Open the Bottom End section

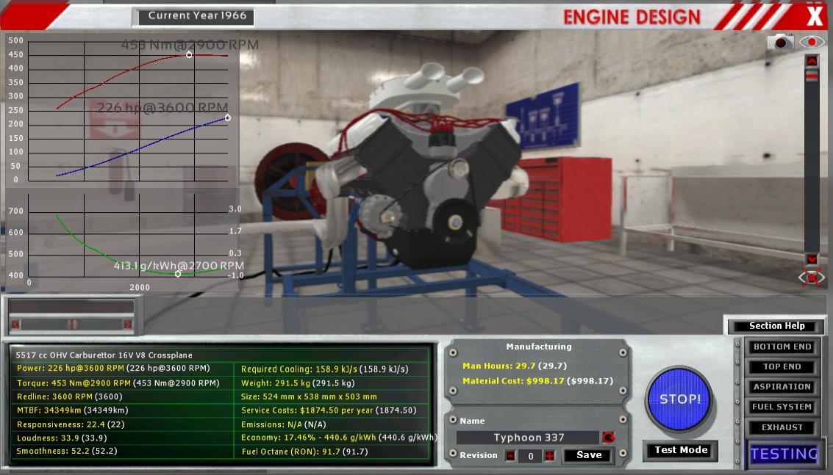(782, 347)
